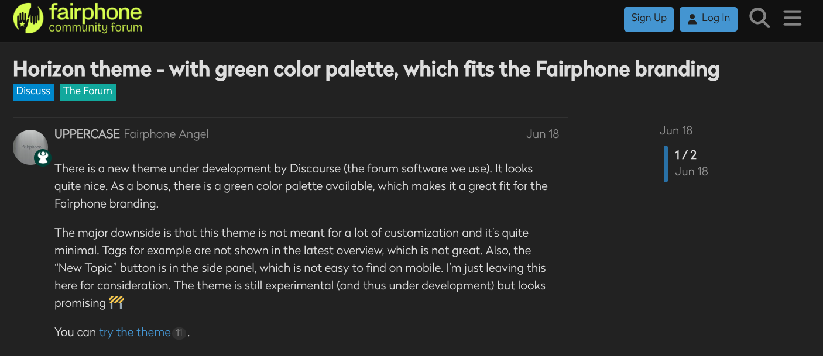
Task: Click the 11 link click counter badge
Action: pos(179,333)
